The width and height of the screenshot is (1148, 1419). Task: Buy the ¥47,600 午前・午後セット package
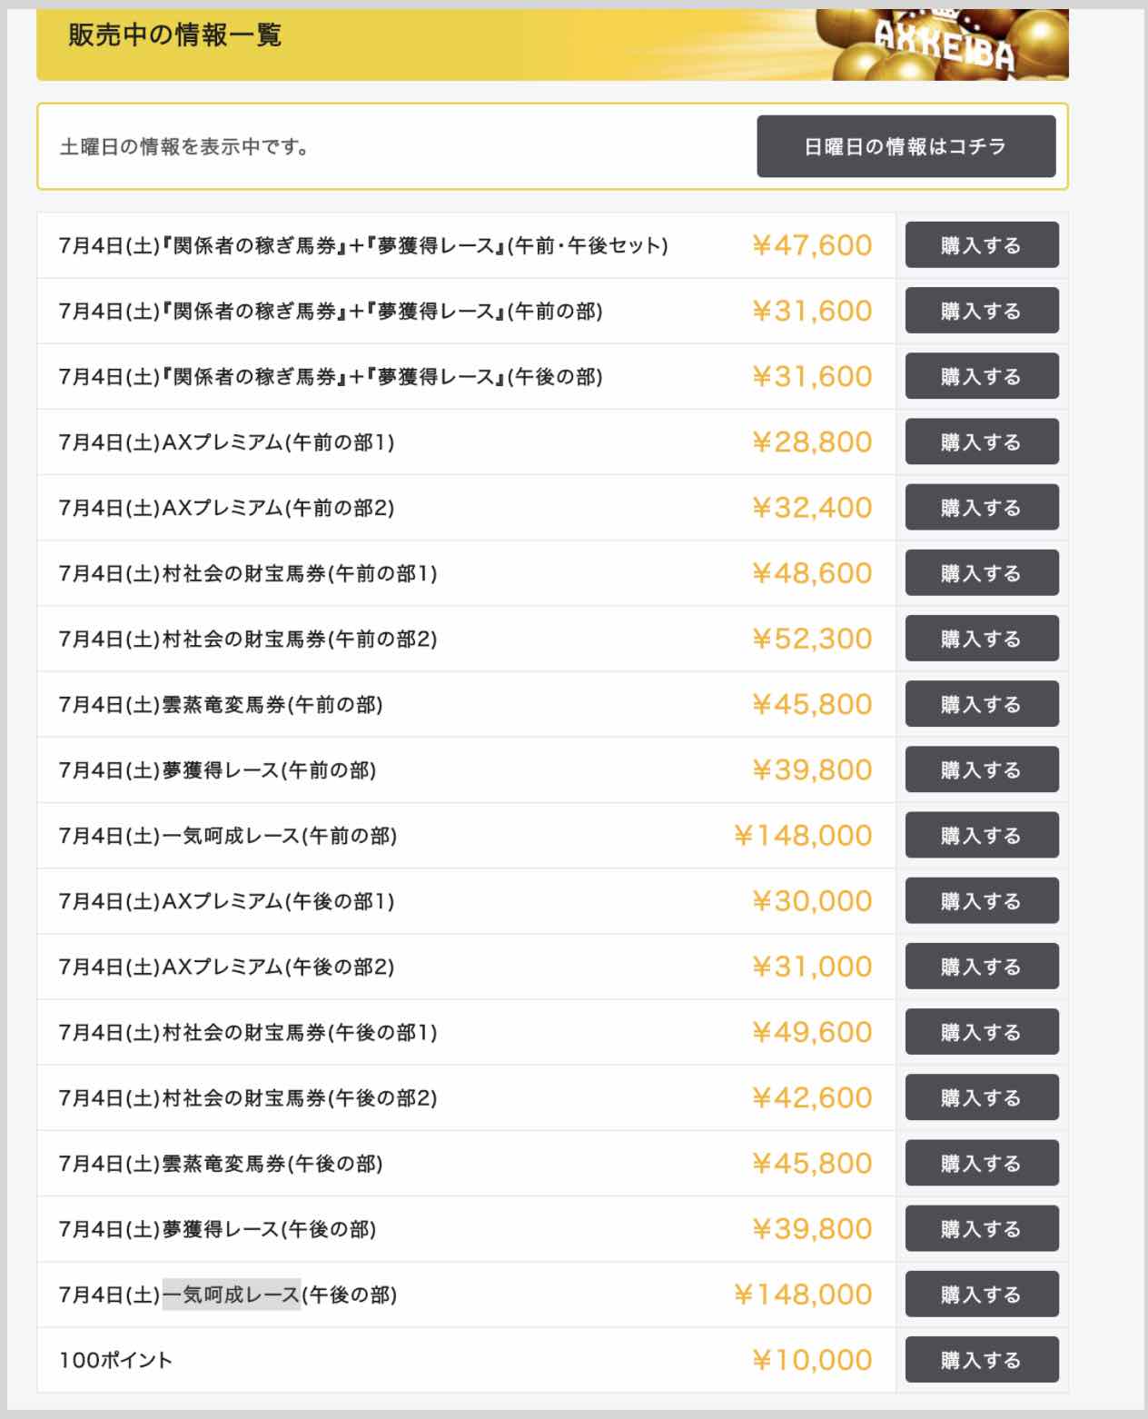[x=981, y=245]
